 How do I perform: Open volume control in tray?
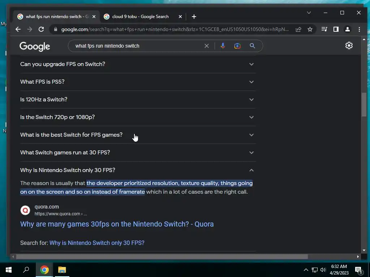click(x=323, y=270)
